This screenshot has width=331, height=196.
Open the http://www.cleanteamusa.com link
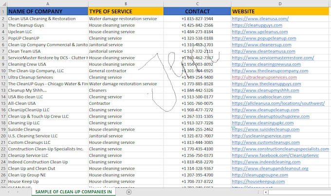click(x=263, y=51)
